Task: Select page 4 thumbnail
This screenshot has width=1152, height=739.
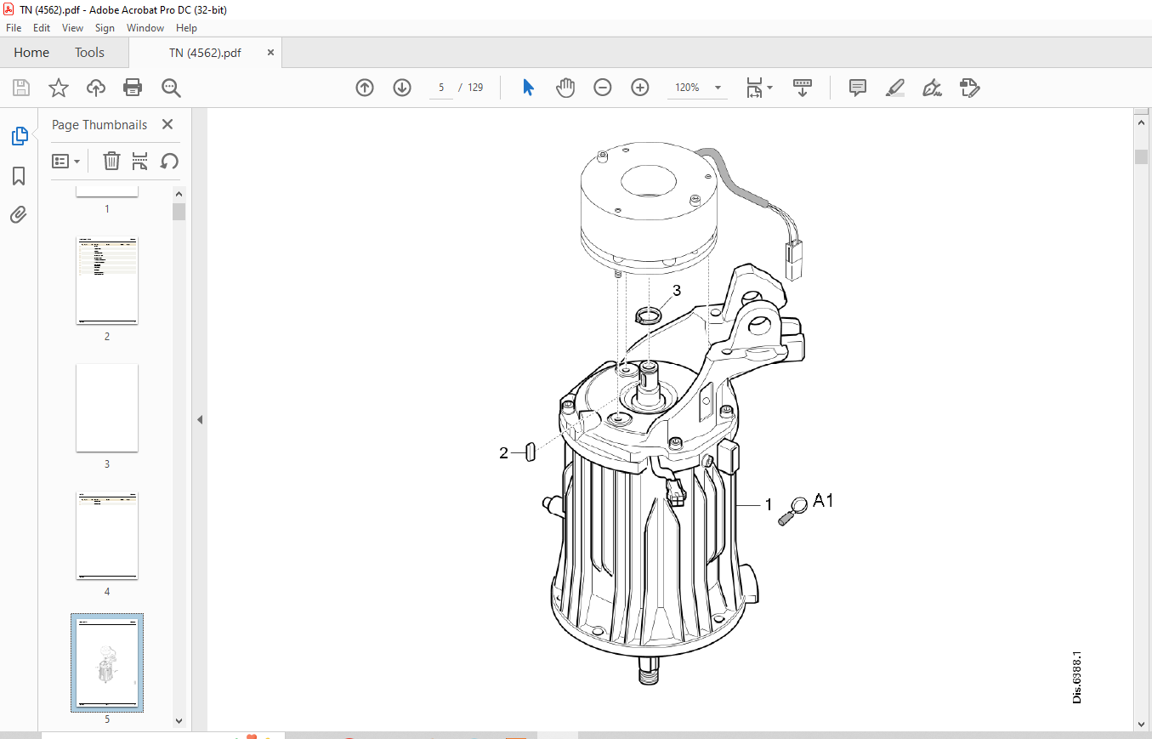Action: (107, 536)
